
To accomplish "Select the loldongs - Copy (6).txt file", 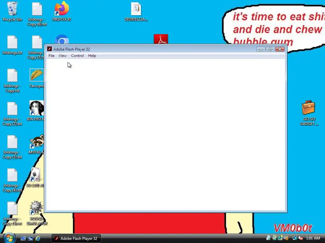I will point(37,14).
